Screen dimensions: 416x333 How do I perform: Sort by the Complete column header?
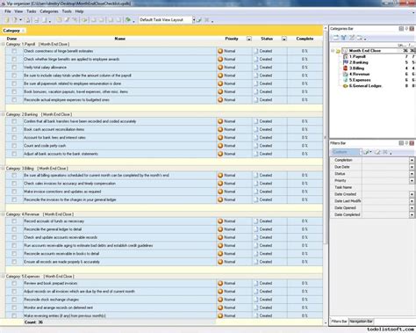pyautogui.click(x=305, y=39)
